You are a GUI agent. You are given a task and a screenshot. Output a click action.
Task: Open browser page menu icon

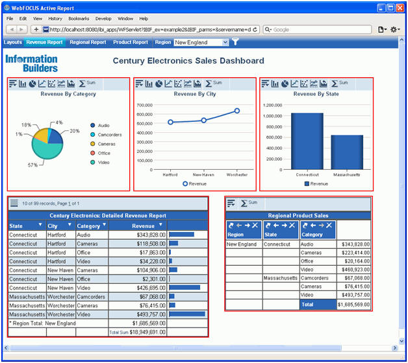(382, 29)
